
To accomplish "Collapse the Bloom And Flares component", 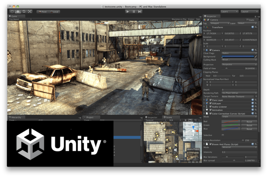I will 204,144.
